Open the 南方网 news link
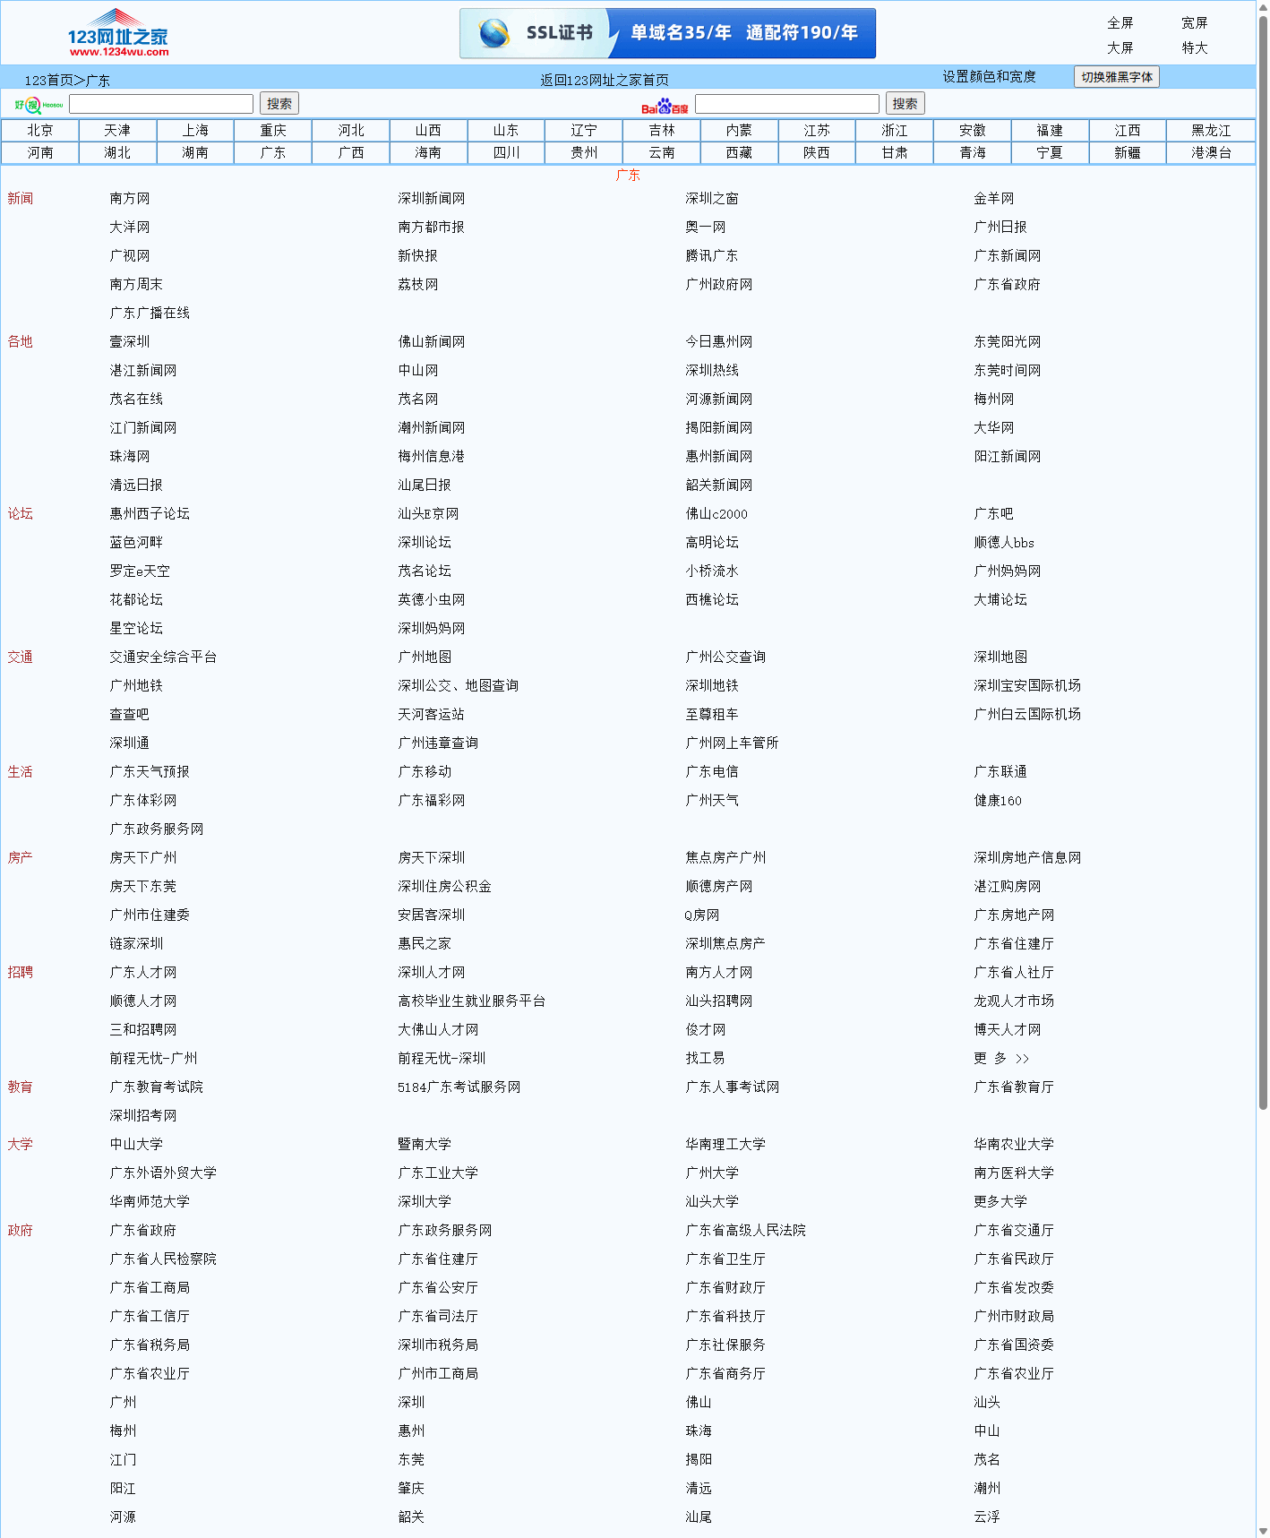This screenshot has width=1270, height=1538. [x=130, y=199]
